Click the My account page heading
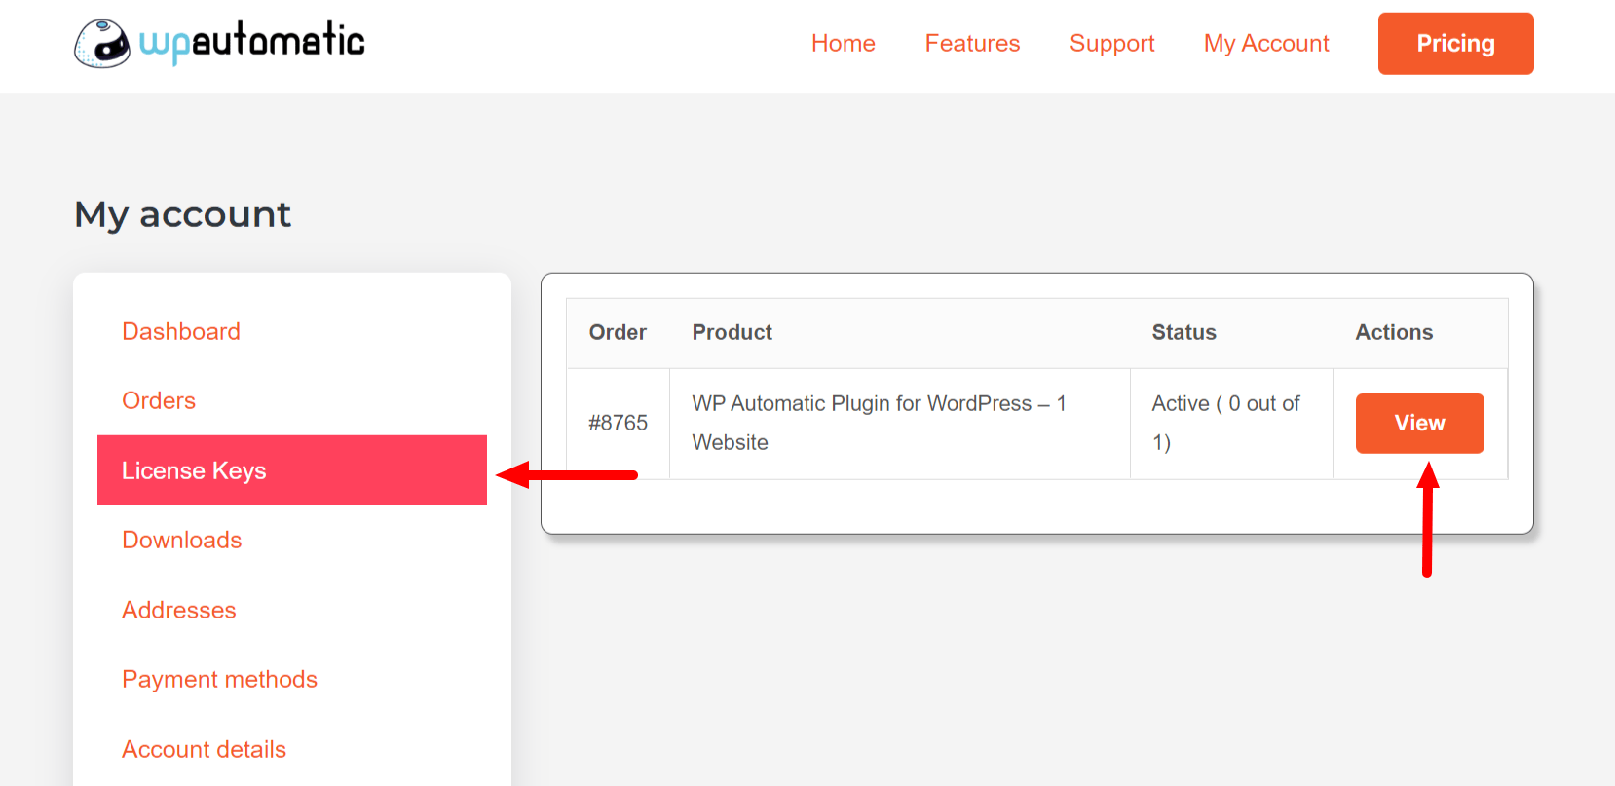The image size is (1615, 786). click(183, 214)
